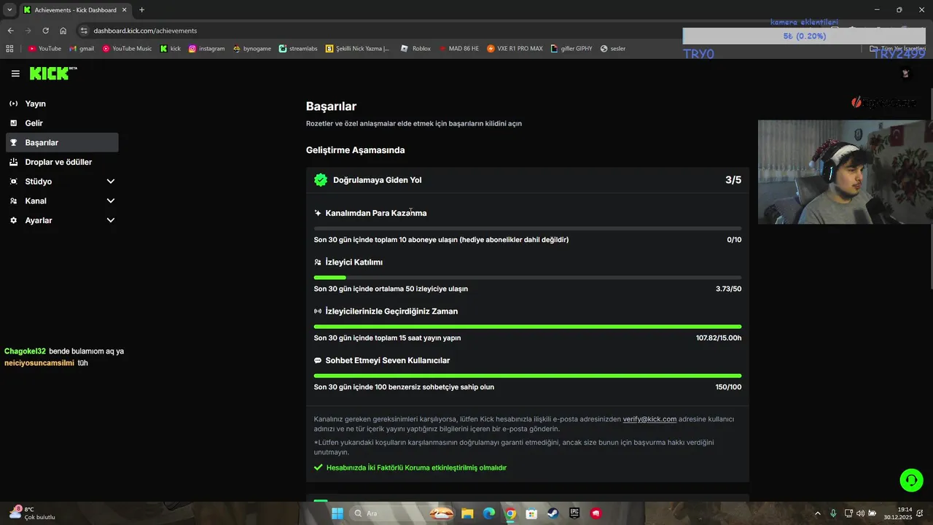Open the sesler bookmark
Screen dimensions: 933x525
[x=613, y=49]
